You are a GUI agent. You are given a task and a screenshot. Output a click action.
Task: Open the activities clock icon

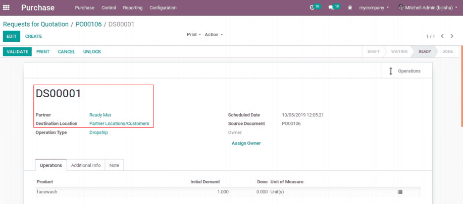pyautogui.click(x=312, y=8)
